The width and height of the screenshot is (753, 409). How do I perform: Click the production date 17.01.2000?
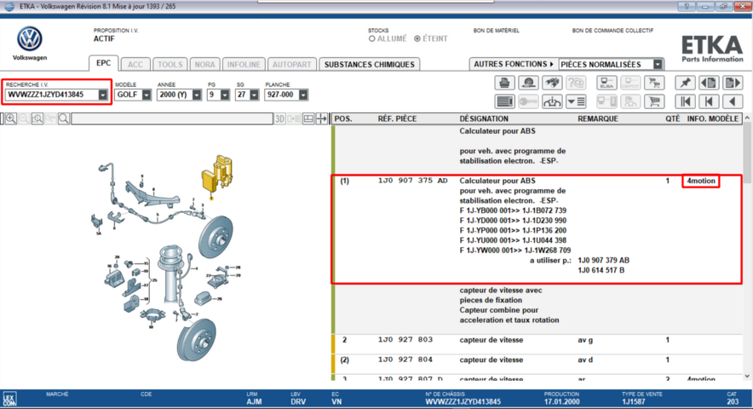[x=561, y=402]
